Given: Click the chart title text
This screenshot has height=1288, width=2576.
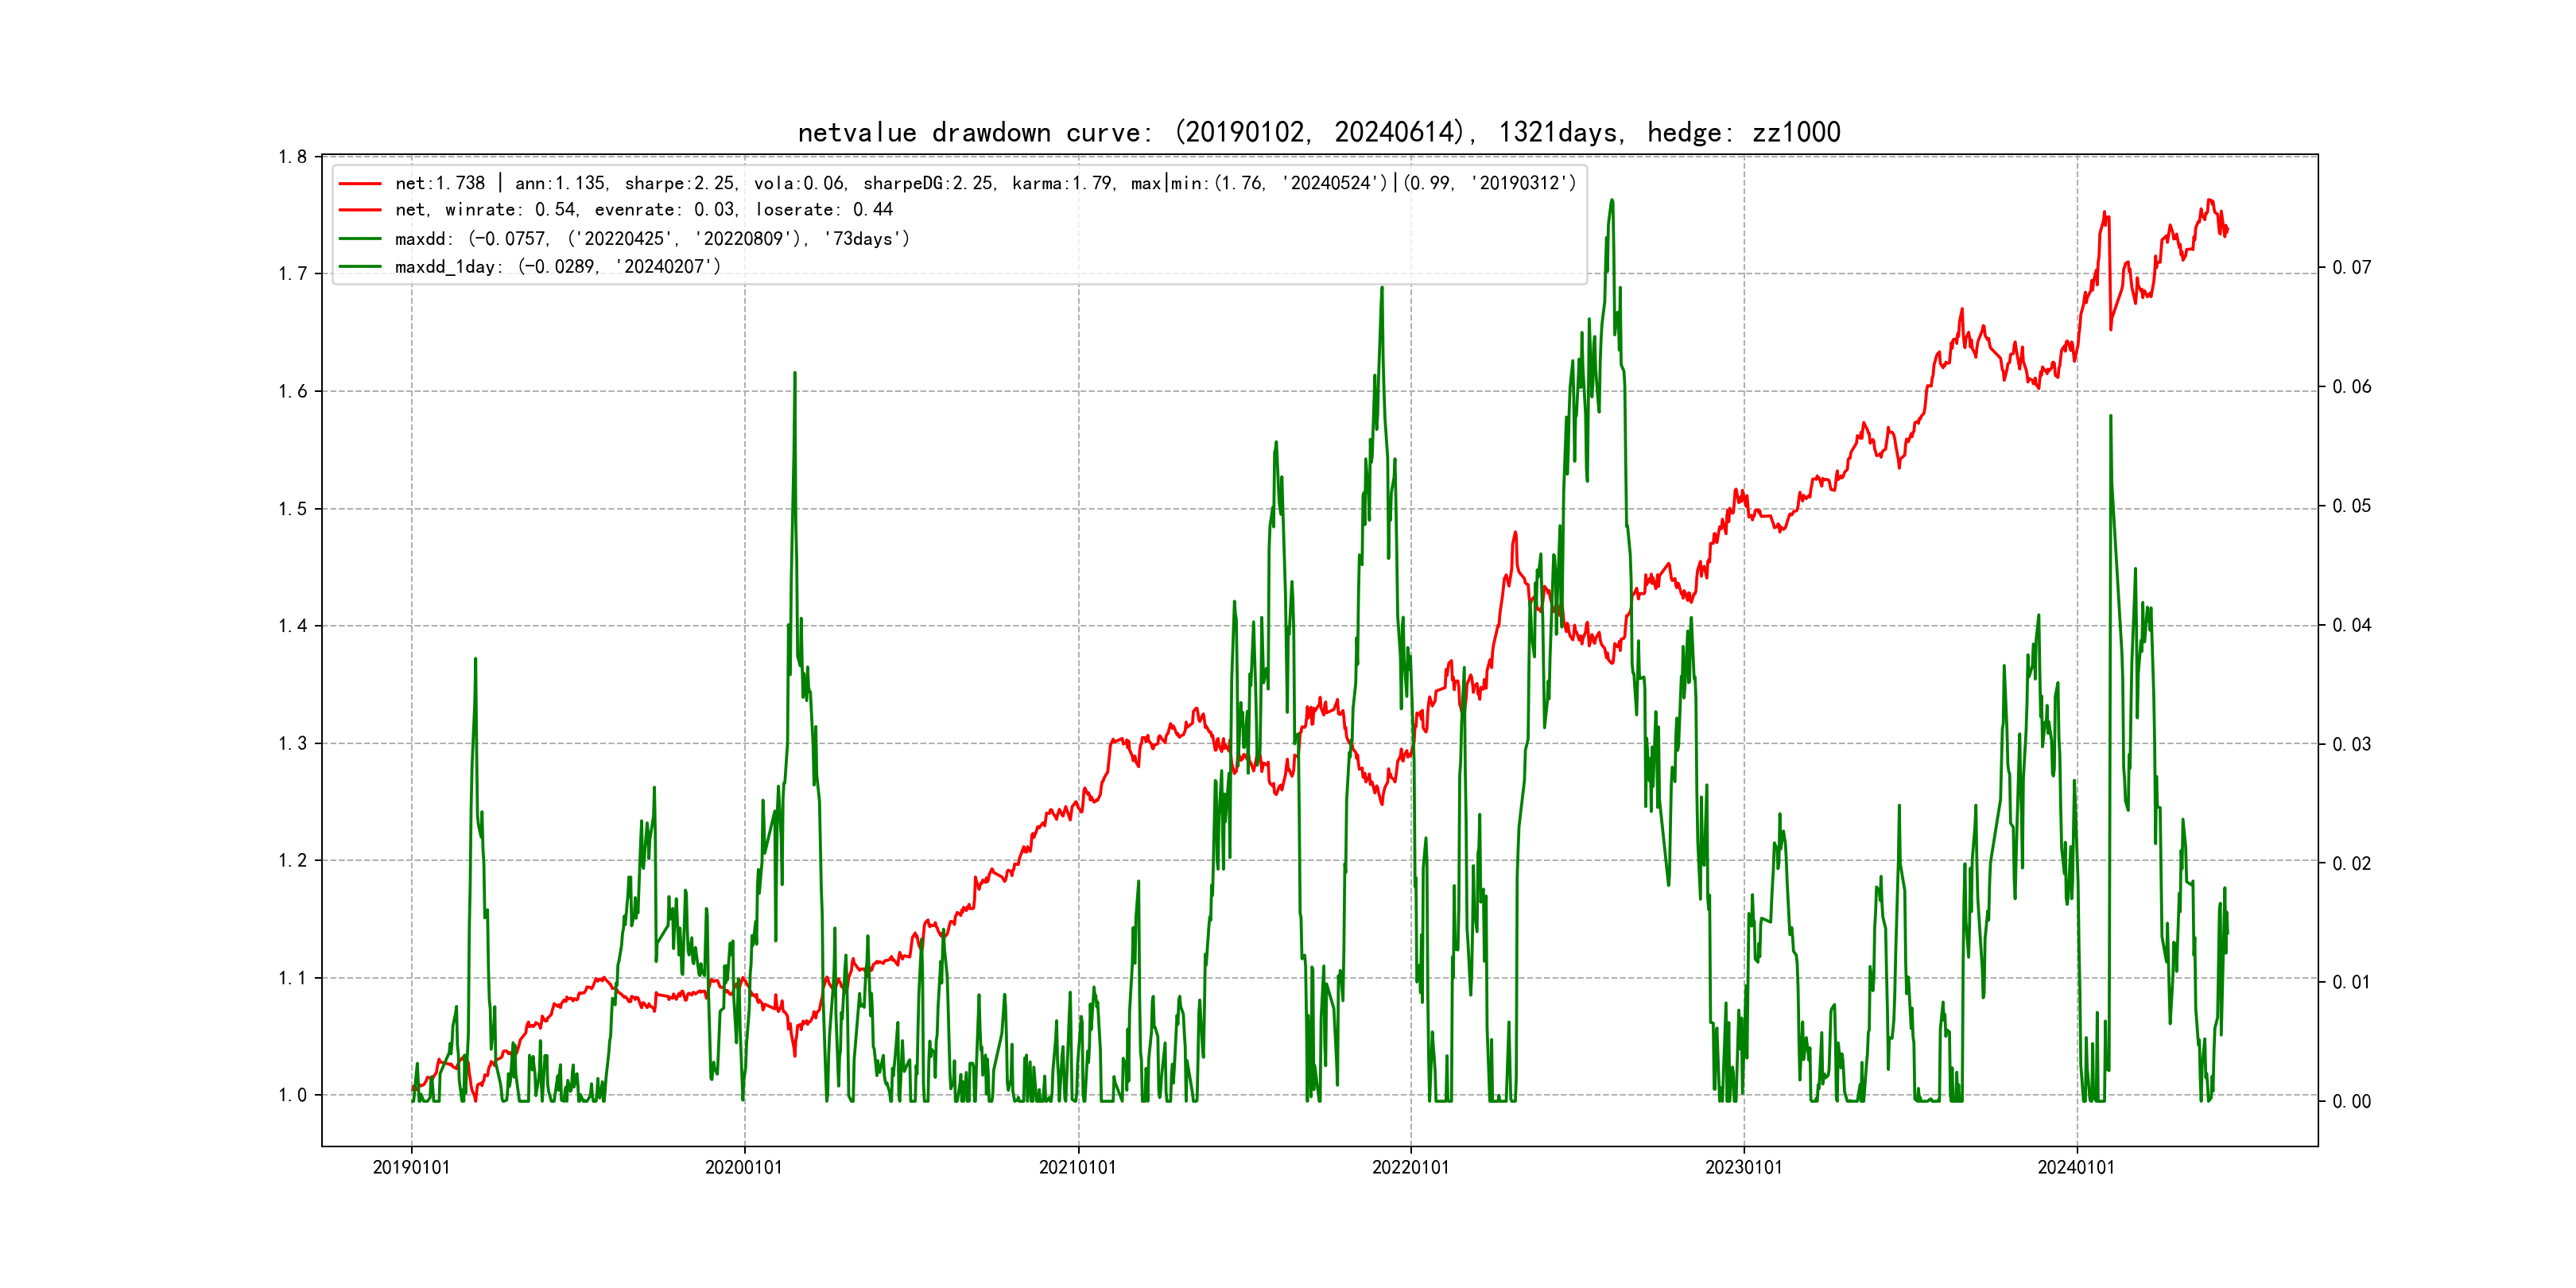Looking at the screenshot, I should [1318, 132].
